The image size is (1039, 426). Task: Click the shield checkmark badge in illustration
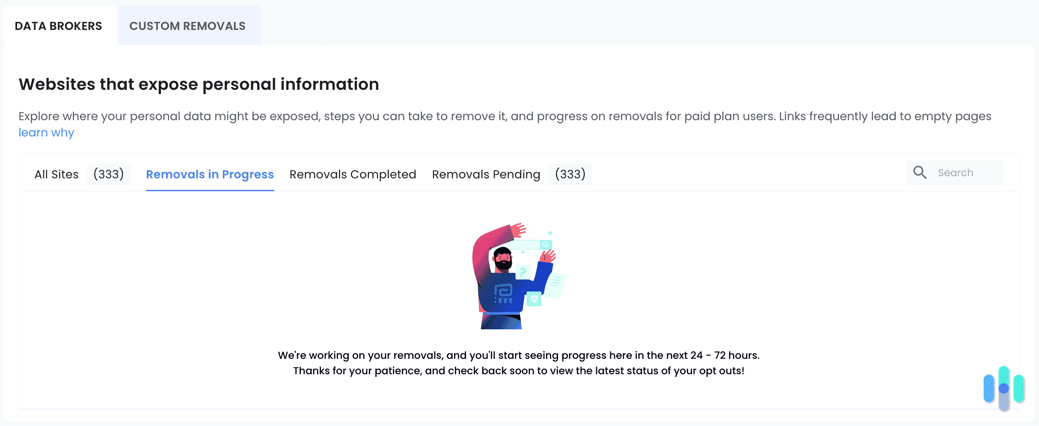click(534, 299)
